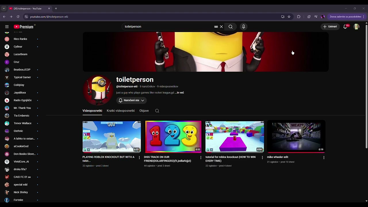Screen dimensions: 368x207
Task: Open Chrome profile avatar
Action: (323, 17)
